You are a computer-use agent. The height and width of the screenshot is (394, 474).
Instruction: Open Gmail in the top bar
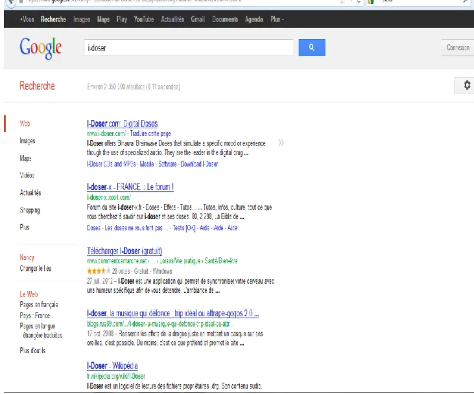[198, 19]
